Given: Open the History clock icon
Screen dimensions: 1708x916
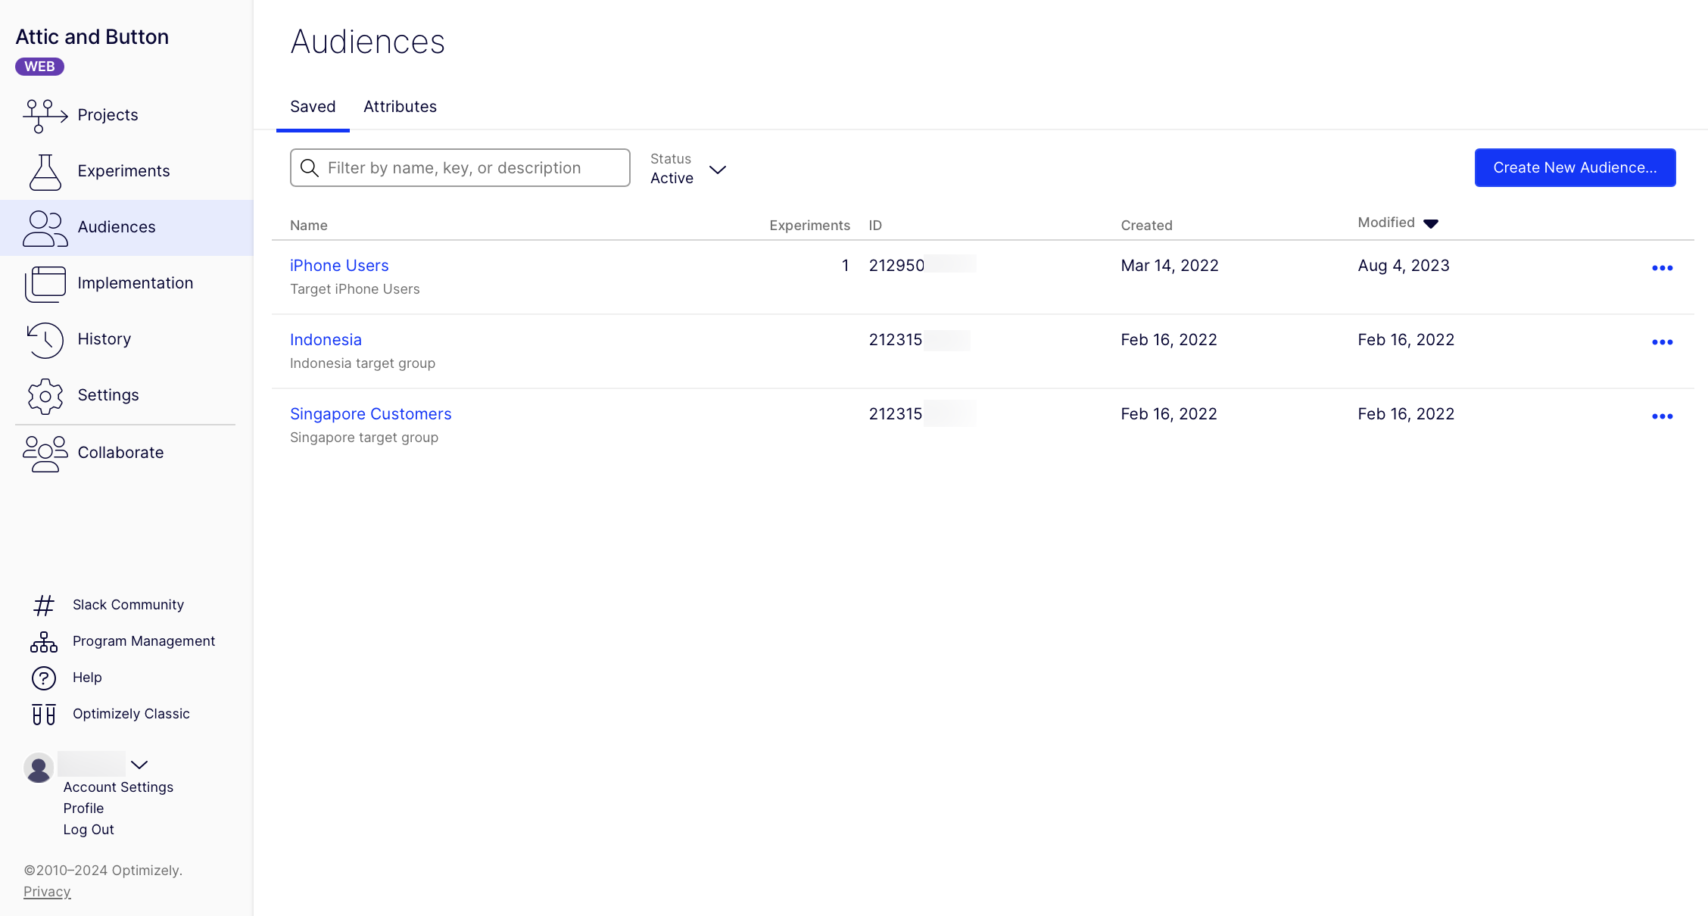Looking at the screenshot, I should [45, 340].
